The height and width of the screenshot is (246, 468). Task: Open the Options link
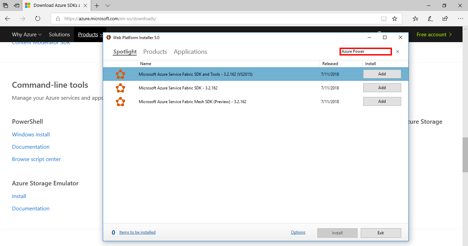coord(298,232)
